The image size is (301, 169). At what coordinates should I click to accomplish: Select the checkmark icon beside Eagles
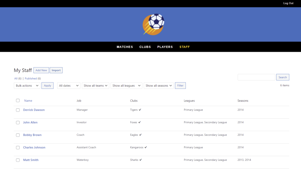[141, 135]
